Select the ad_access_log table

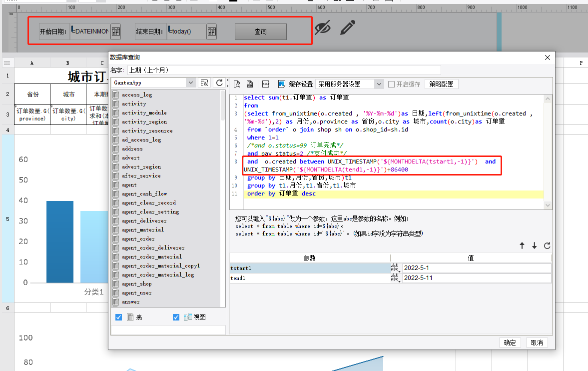point(141,139)
